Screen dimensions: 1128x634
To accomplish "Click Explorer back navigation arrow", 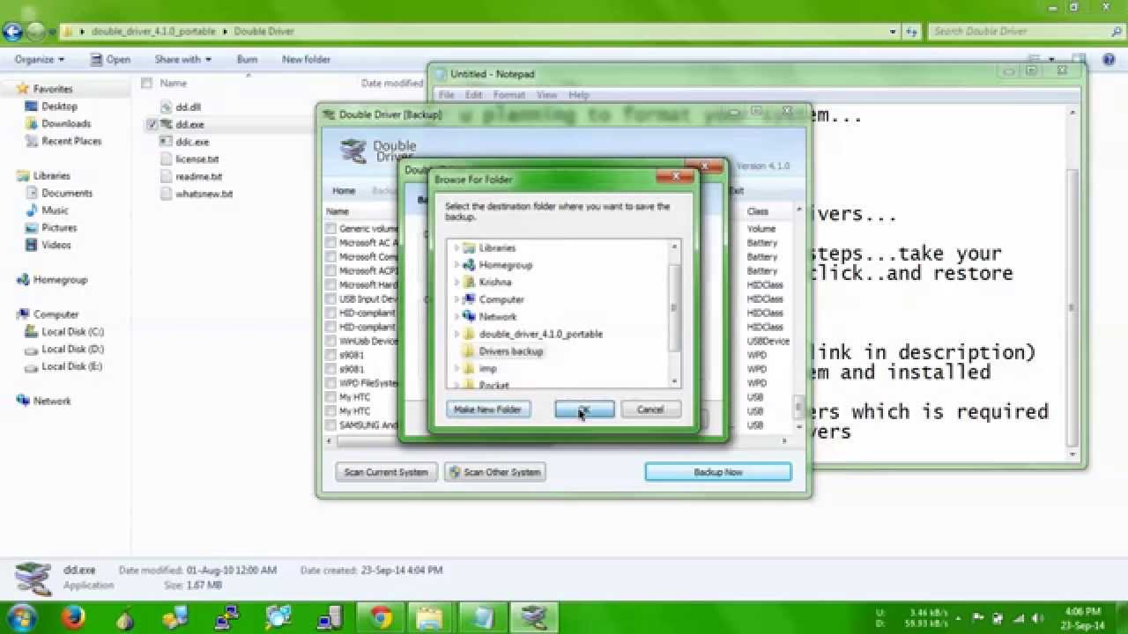I will [12, 32].
